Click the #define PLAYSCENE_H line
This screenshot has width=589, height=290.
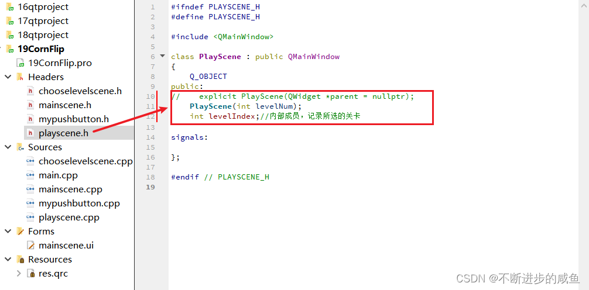click(x=215, y=17)
